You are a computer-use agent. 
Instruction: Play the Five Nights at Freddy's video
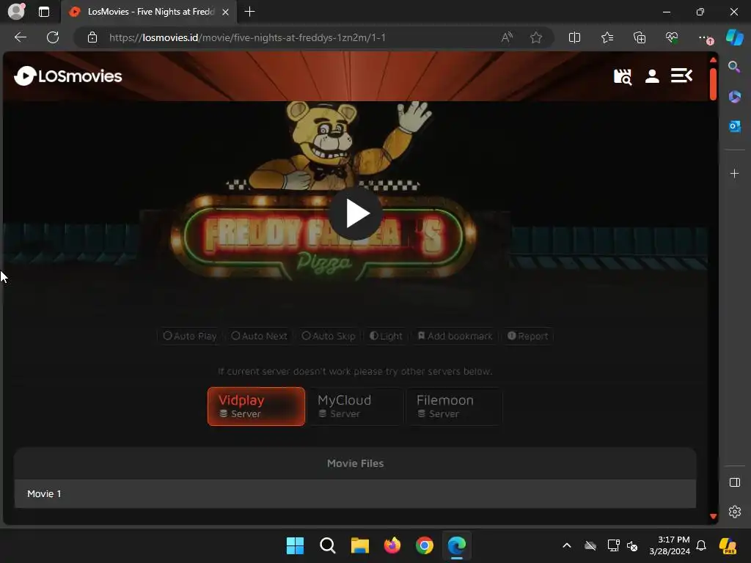coord(356,213)
